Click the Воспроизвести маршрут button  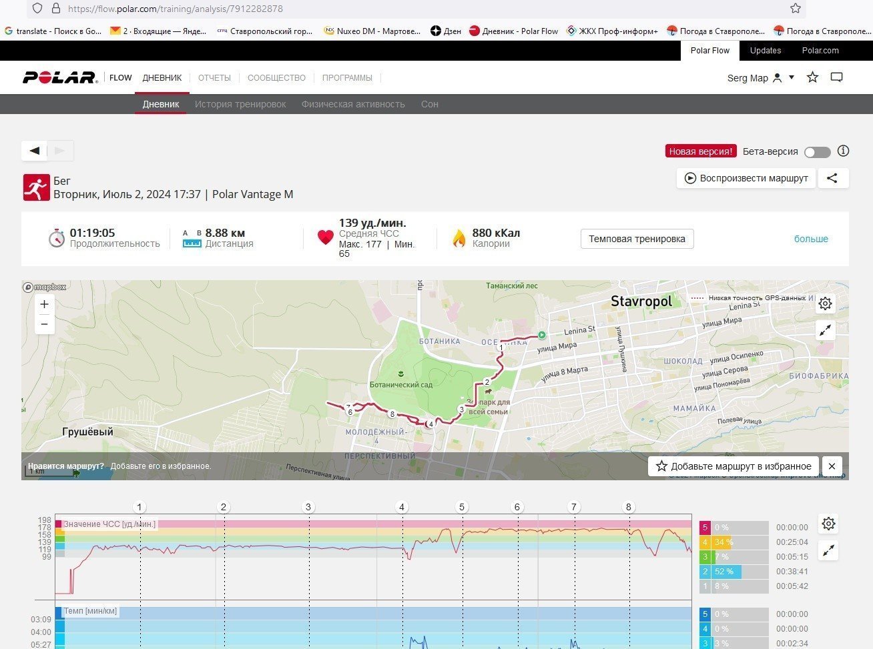tap(746, 178)
